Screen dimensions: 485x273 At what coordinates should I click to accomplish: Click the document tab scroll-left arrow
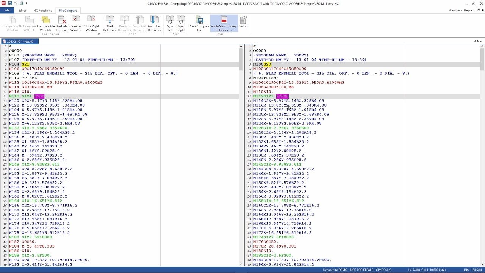[475, 41]
